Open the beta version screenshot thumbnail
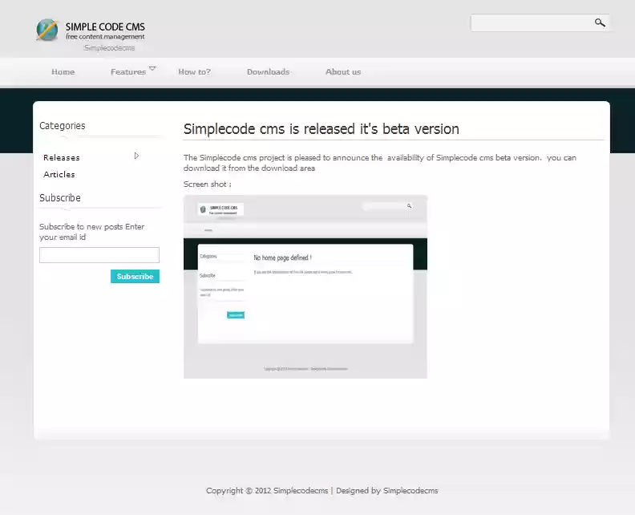635x515 pixels. point(305,287)
